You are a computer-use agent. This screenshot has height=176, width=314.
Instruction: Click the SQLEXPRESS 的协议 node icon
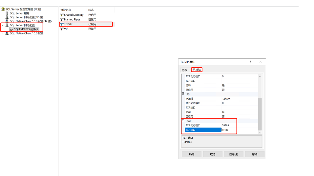coord(11,29)
